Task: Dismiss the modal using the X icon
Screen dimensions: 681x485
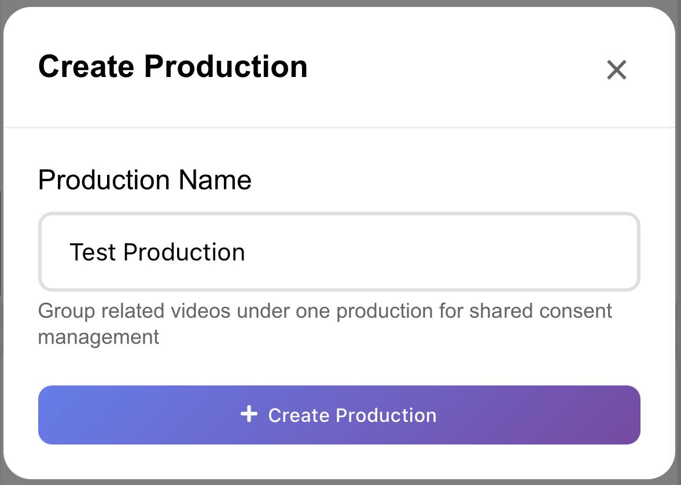Action: click(616, 70)
